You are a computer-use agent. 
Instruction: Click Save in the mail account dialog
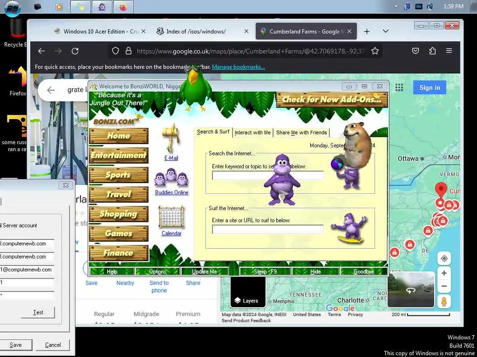click(16, 345)
